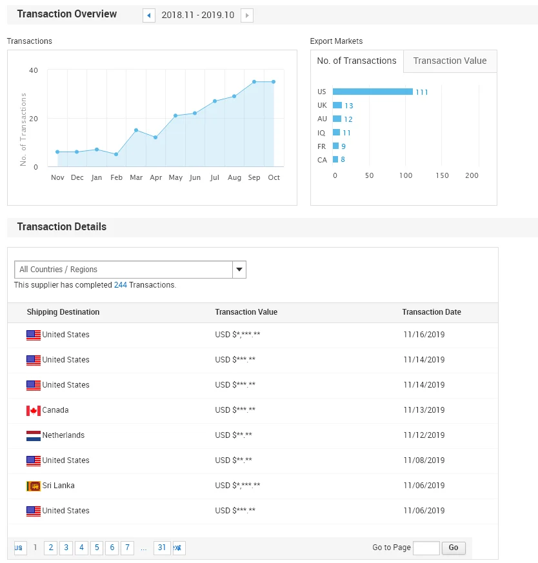538x563 pixels.
Task: Click the Netherlands flag icon
Action: click(x=34, y=436)
